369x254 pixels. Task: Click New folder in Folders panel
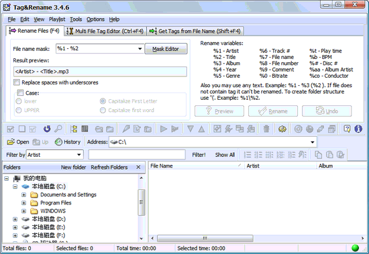(73, 168)
